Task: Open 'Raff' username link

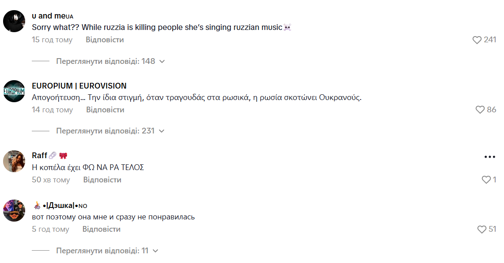Action: (40, 156)
